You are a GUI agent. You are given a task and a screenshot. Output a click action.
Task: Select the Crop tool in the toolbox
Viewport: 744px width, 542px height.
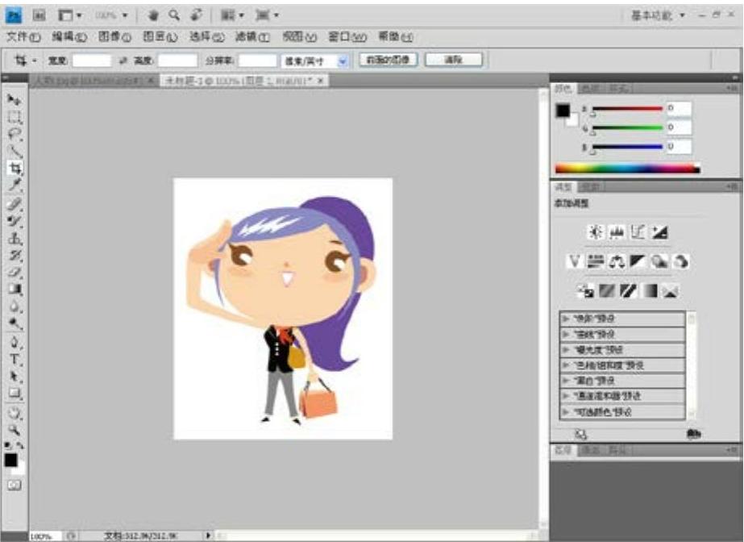pos(14,169)
